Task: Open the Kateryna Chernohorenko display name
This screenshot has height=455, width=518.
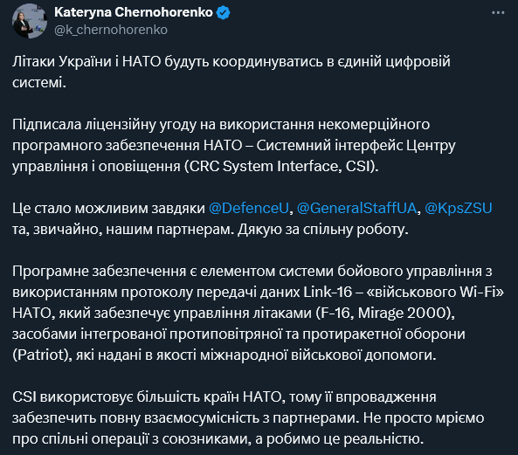Action: point(134,12)
